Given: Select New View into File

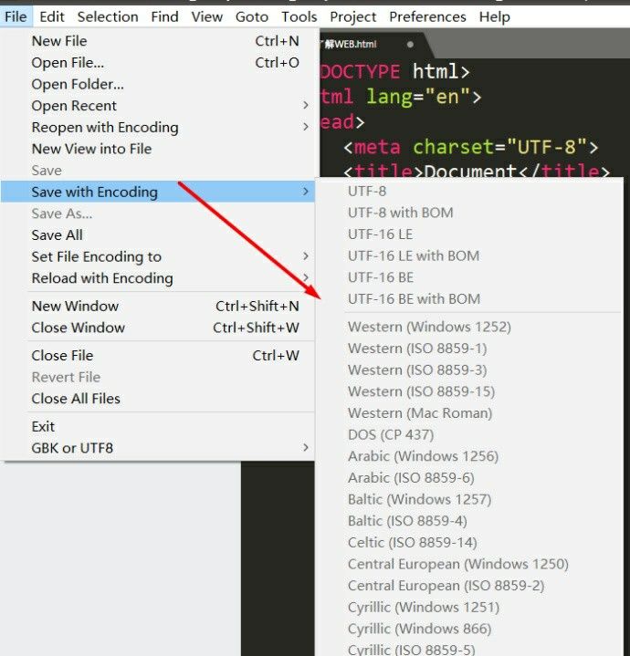Looking at the screenshot, I should [157, 149].
